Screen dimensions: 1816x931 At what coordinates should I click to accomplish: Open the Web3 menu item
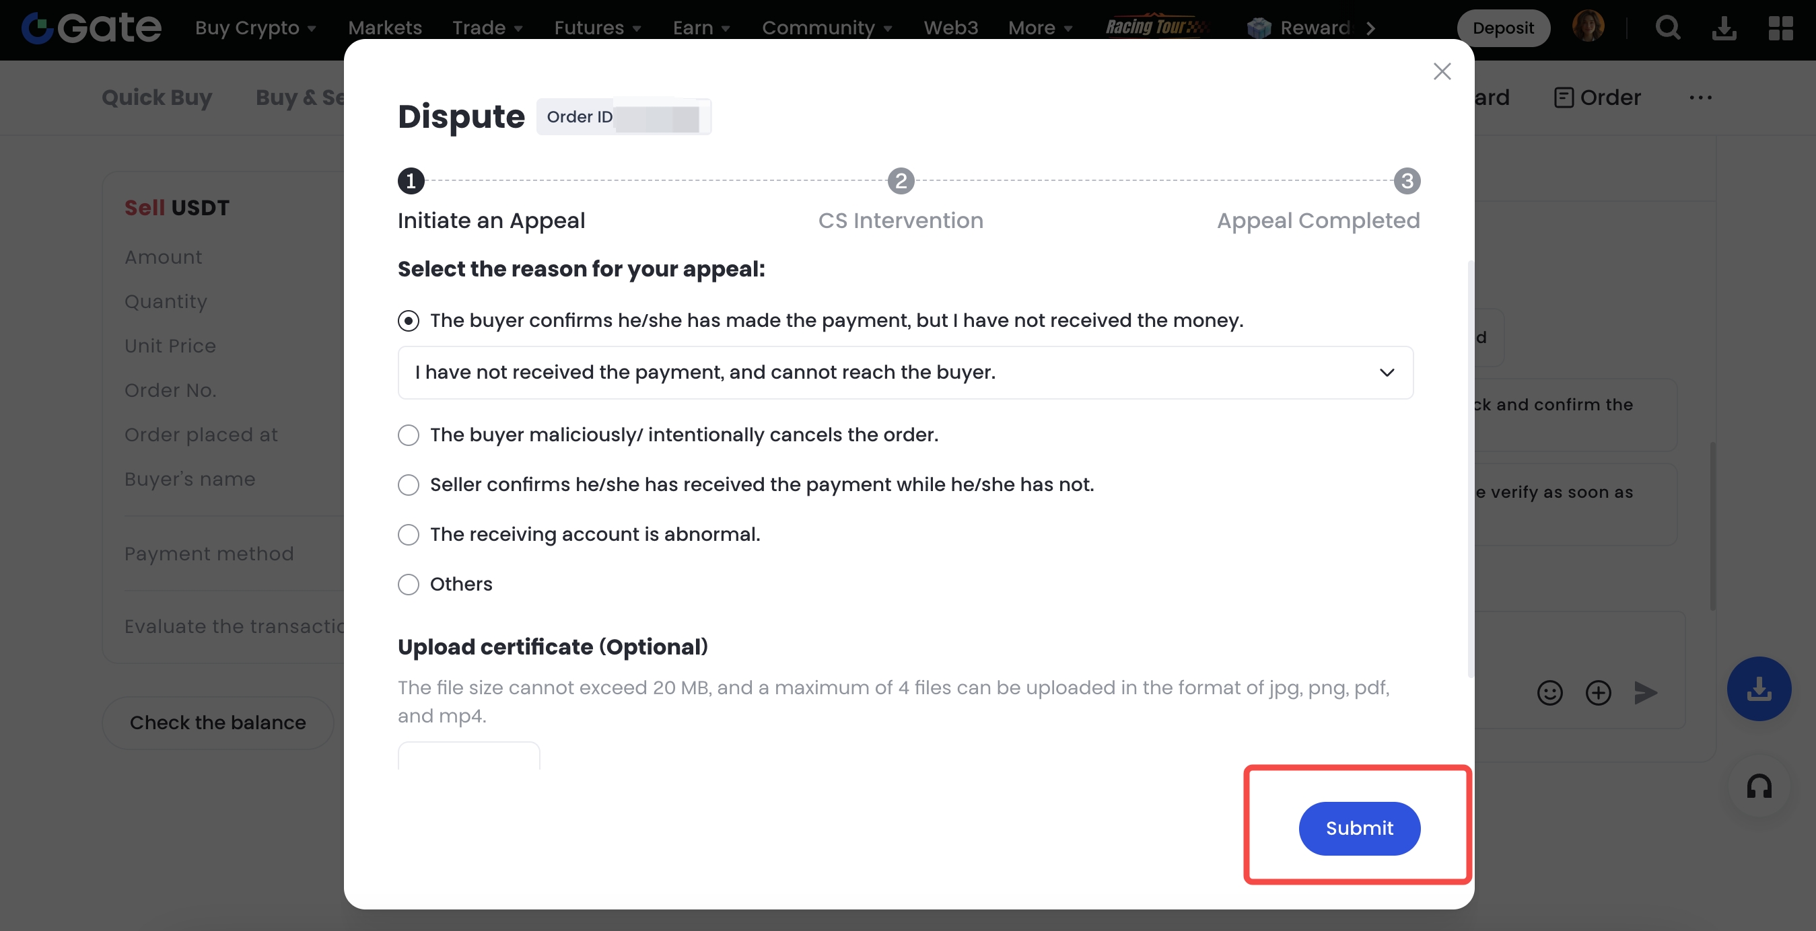pyautogui.click(x=950, y=28)
